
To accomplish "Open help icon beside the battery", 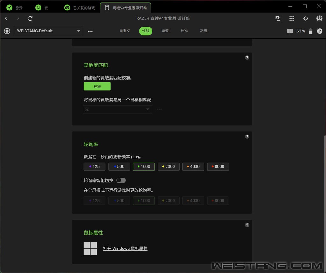I will (320, 31).
